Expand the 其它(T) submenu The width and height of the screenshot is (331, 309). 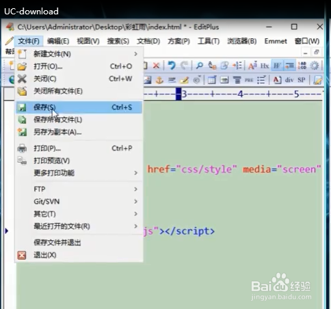pyautogui.click(x=79, y=214)
